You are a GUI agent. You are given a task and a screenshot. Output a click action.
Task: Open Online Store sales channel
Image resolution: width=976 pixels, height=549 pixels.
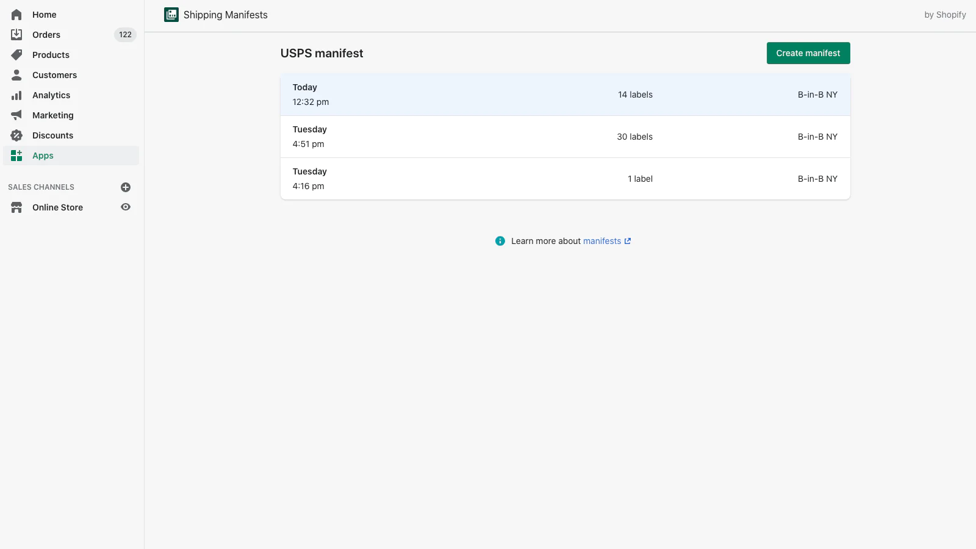click(x=57, y=207)
